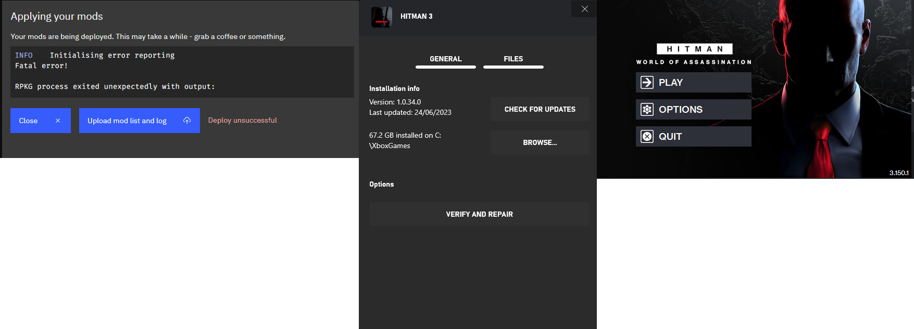Click the 'Fatal error!' log line

click(x=42, y=65)
